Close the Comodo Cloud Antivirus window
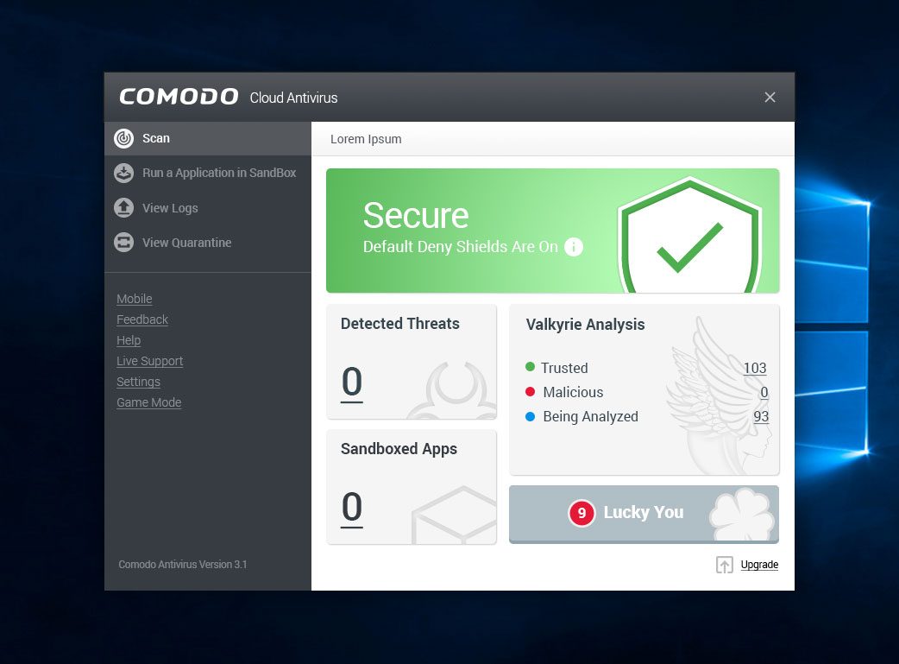This screenshot has width=899, height=664. pos(770,98)
